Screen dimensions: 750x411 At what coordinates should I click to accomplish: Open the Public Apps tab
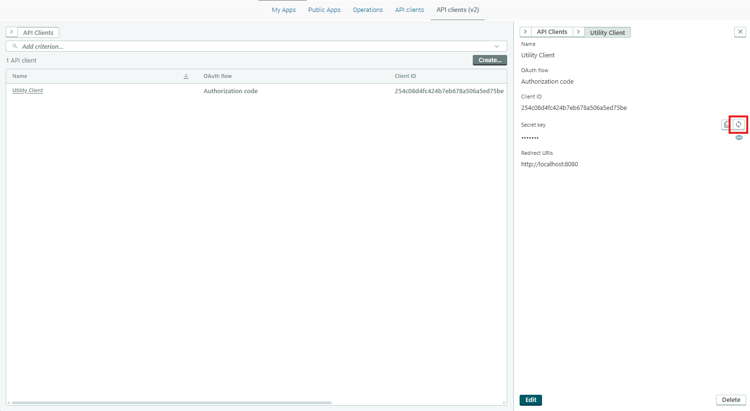324,10
